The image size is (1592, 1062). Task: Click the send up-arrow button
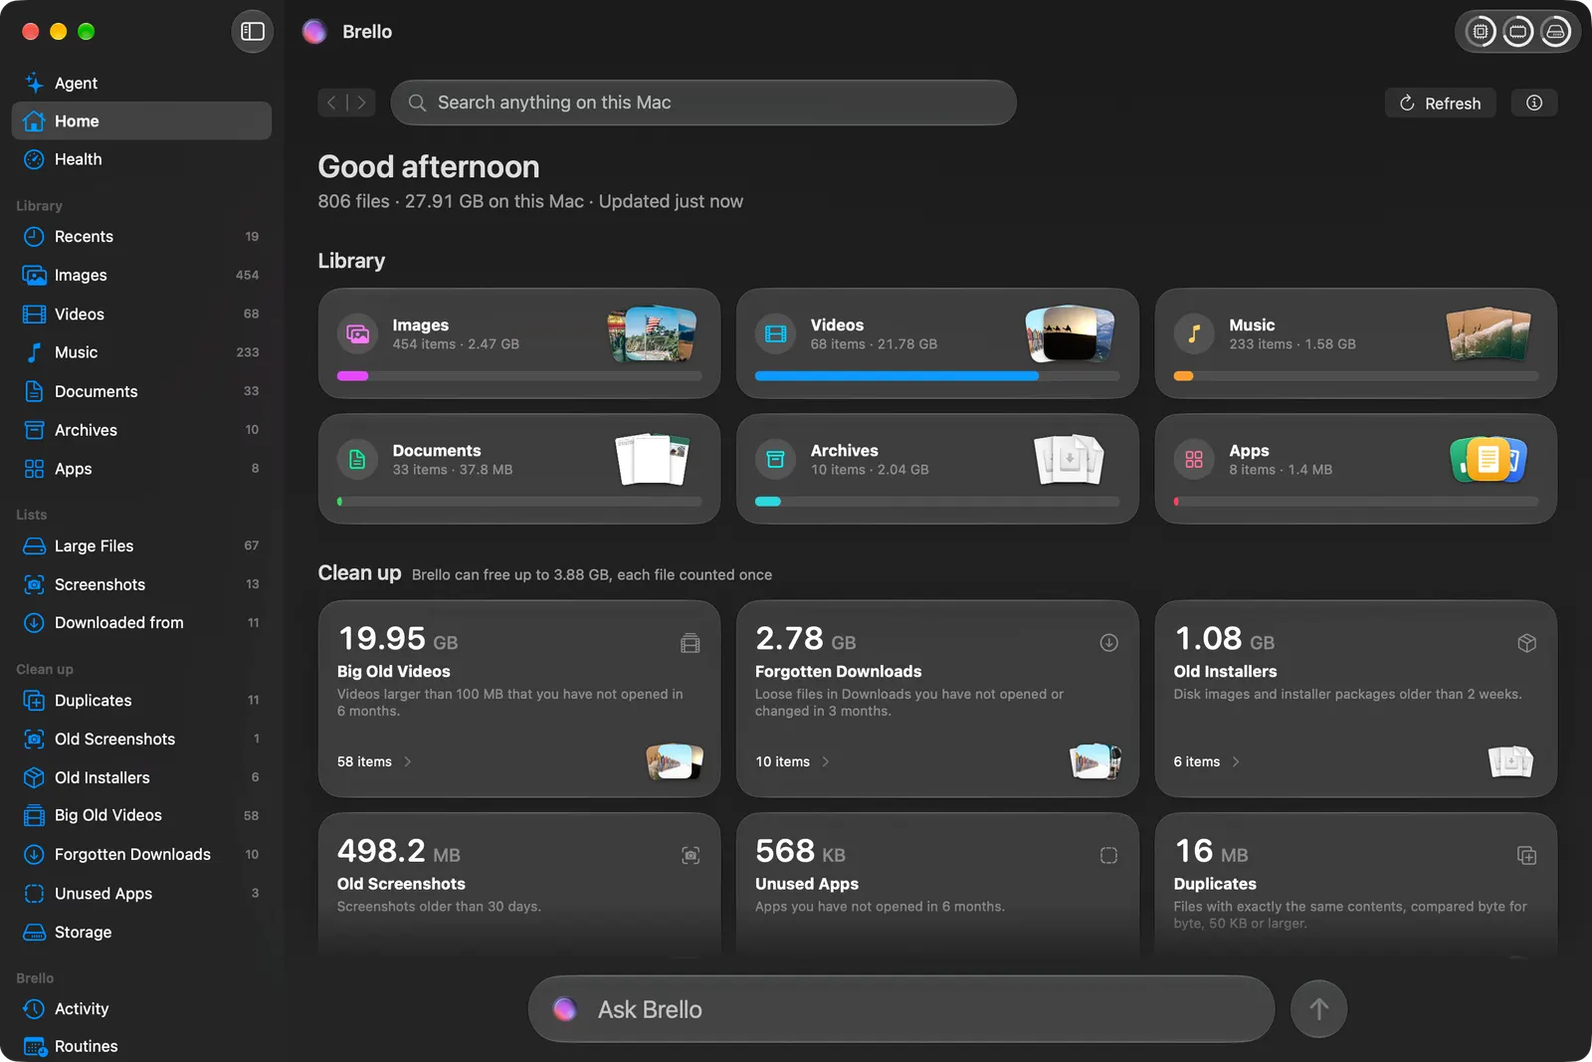click(x=1319, y=1009)
